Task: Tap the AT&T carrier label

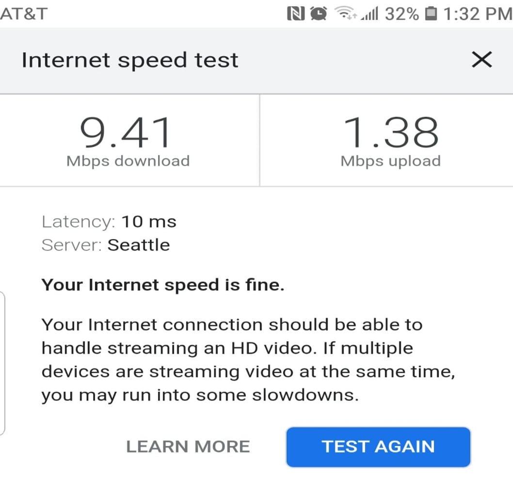Action: click(x=24, y=14)
